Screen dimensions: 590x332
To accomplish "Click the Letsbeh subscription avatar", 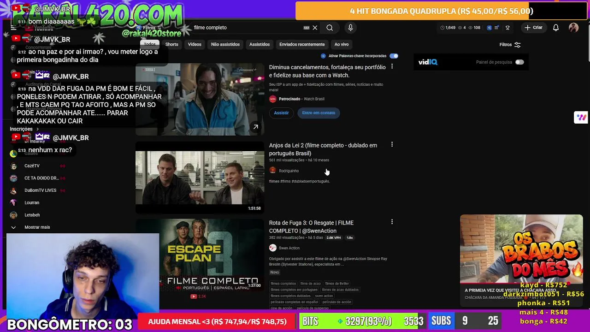I will [x=13, y=215].
